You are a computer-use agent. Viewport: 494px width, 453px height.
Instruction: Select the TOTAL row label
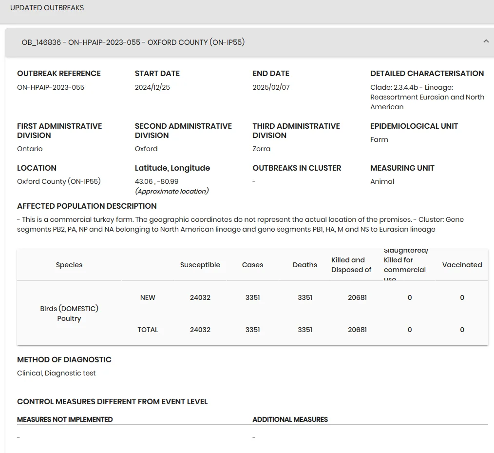[x=148, y=330]
